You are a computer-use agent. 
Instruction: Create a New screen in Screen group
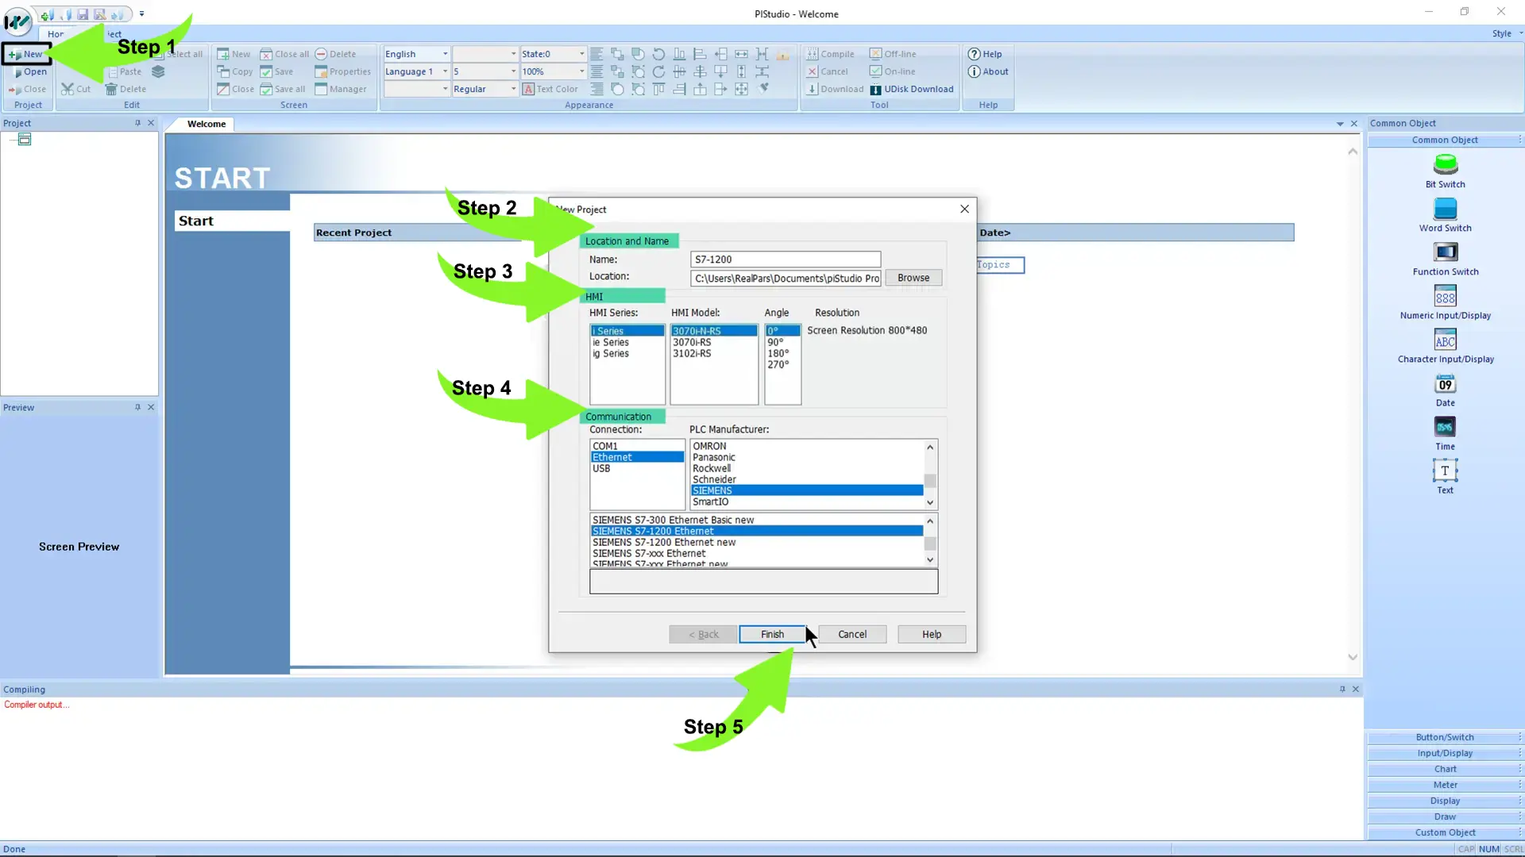coord(234,54)
